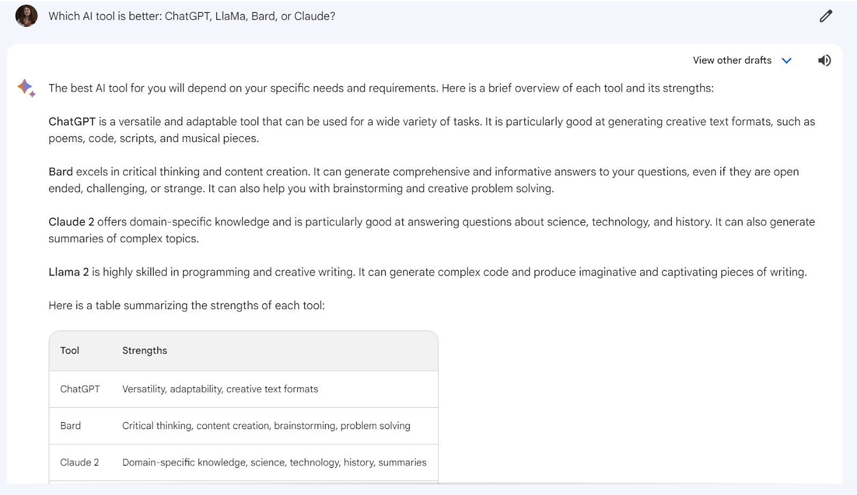Expand the drafts chevron arrow
This screenshot has width=857, height=495.
786,61
